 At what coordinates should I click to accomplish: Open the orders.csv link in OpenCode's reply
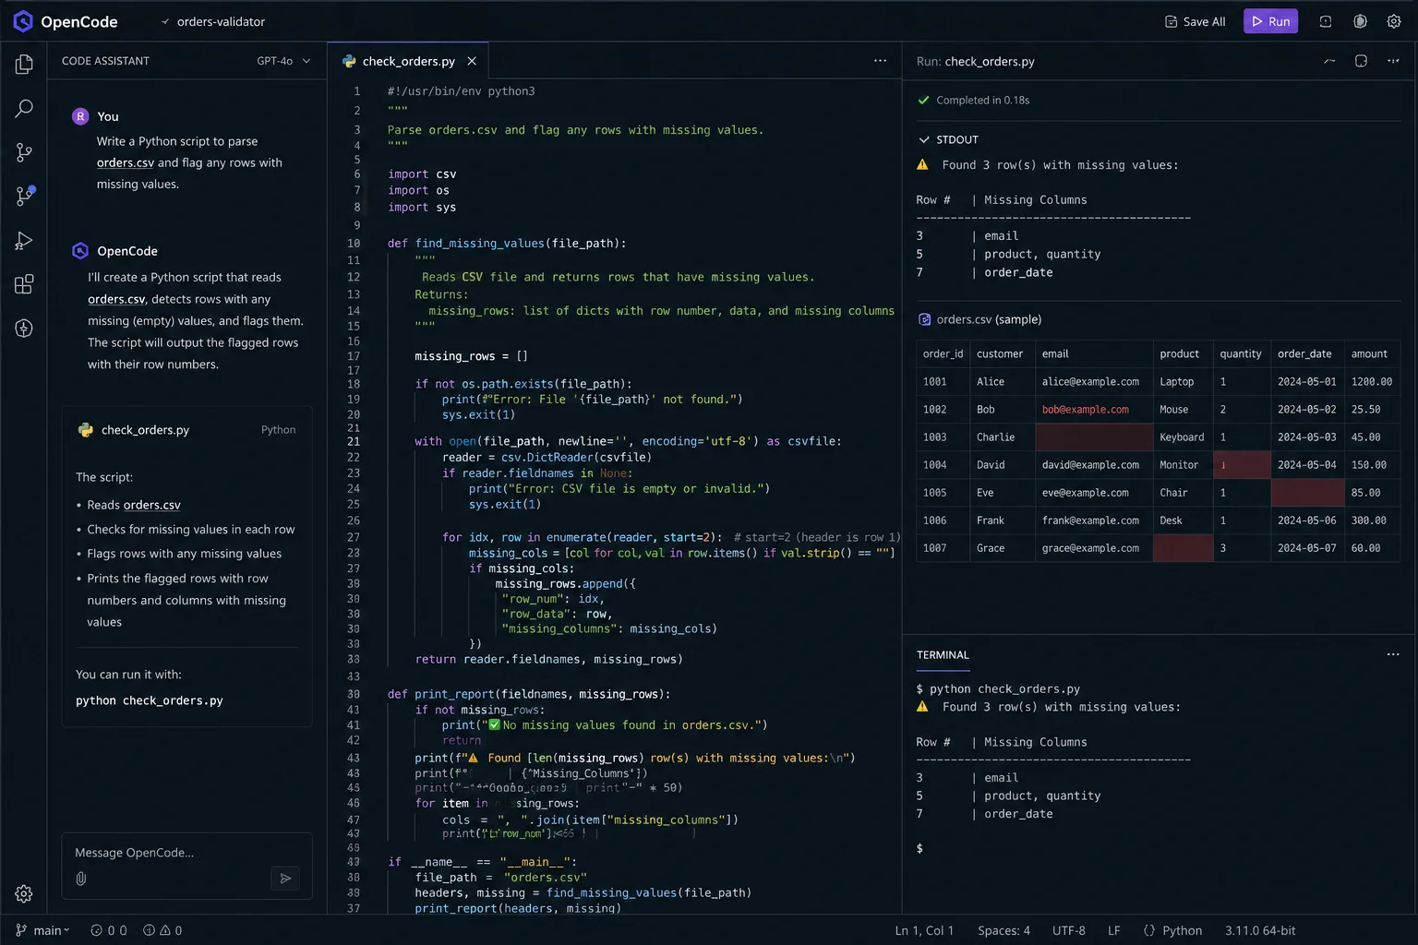116,299
